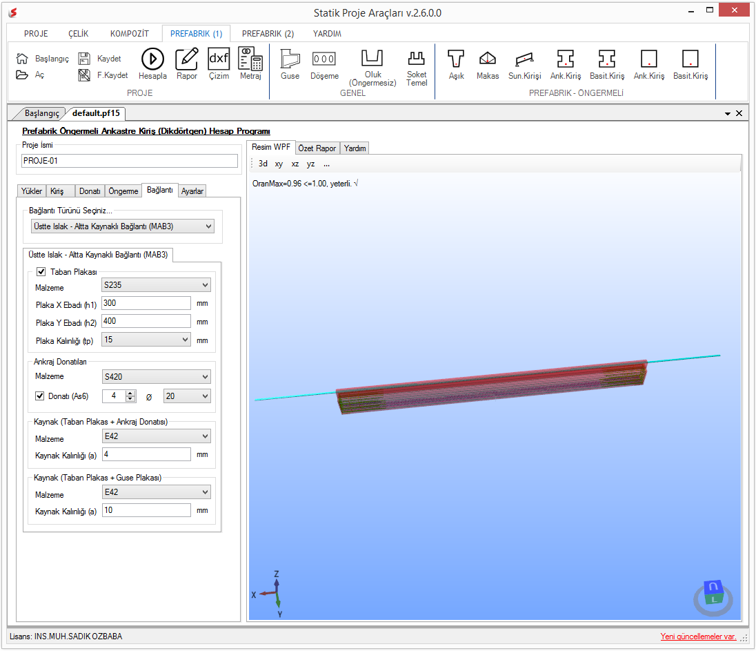Open the Donatı settings tab
The width and height of the screenshot is (756, 651).
(x=90, y=191)
